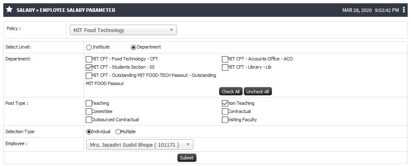This screenshot has width=411, height=166.
Task: Click the star favorite icon in header
Action: tap(9, 10)
